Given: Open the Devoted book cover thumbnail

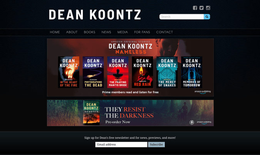Looking at the screenshot, I should pyautogui.click(x=91, y=113).
